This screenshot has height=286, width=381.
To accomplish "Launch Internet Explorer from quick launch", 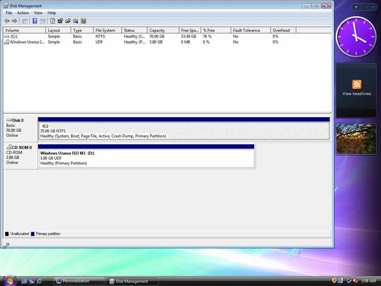I will point(39,281).
